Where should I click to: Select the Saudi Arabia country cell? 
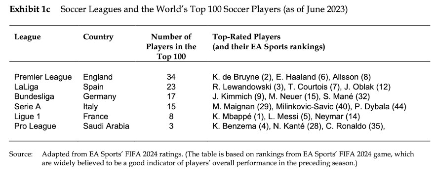coord(106,126)
